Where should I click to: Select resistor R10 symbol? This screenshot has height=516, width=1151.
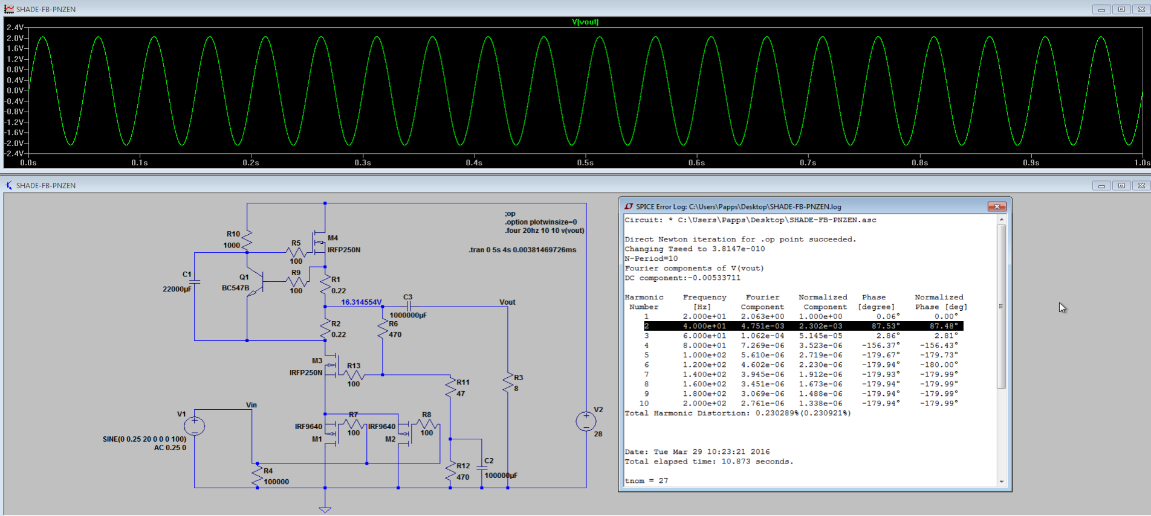pyautogui.click(x=247, y=240)
